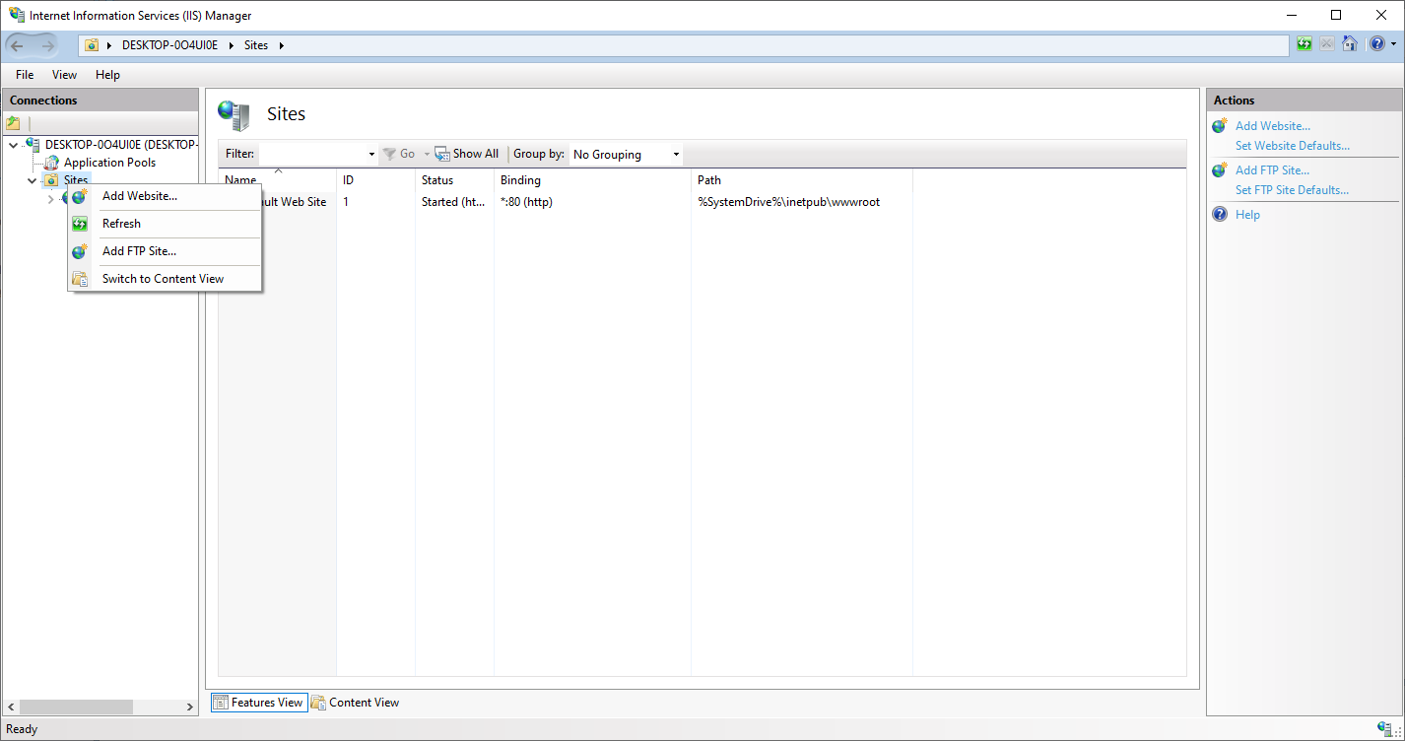Viewport: 1405px width, 741px height.
Task: Click the Connections pane scrollbar left arrow
Action: (x=11, y=707)
